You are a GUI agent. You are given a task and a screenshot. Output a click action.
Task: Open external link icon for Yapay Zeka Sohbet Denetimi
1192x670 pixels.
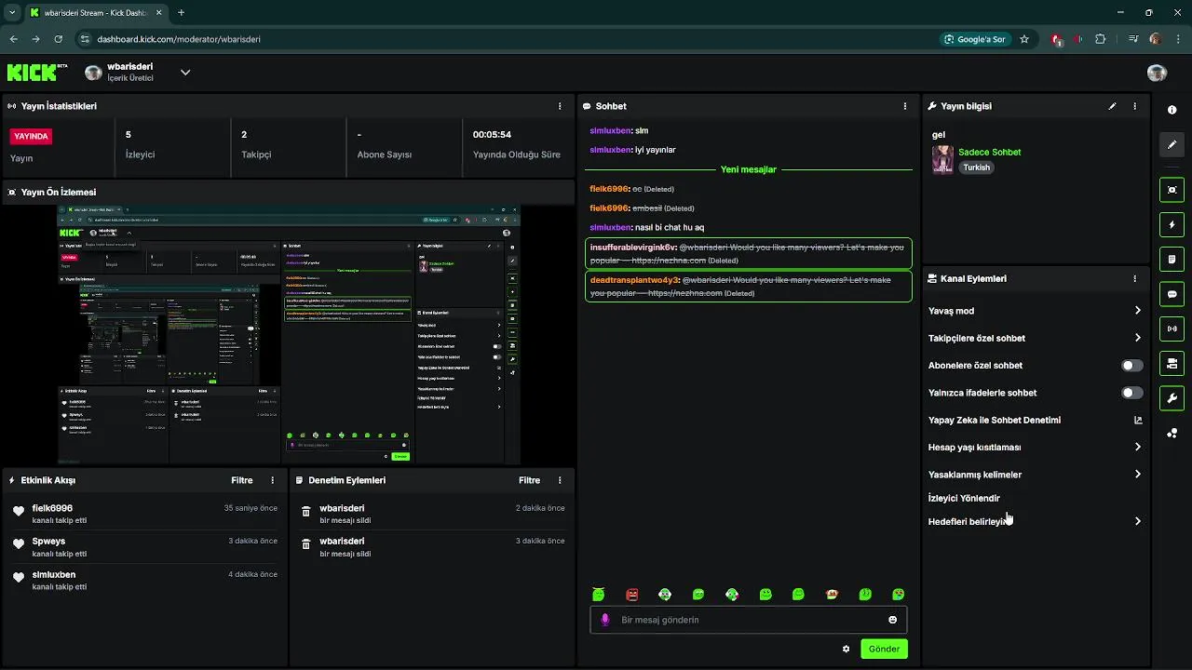[1137, 420]
